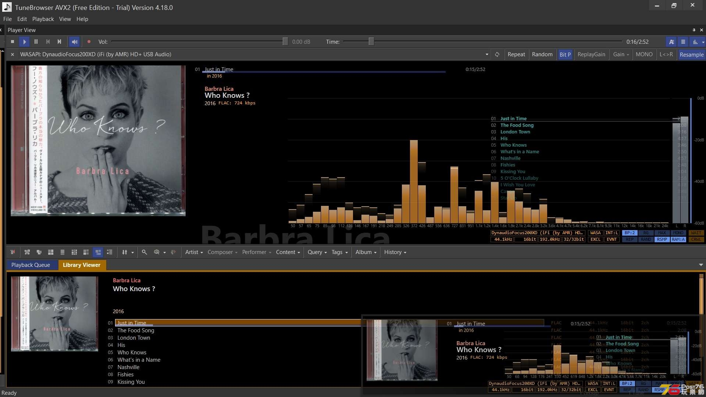
Task: Open the Gain dropdown
Action: tap(621, 54)
